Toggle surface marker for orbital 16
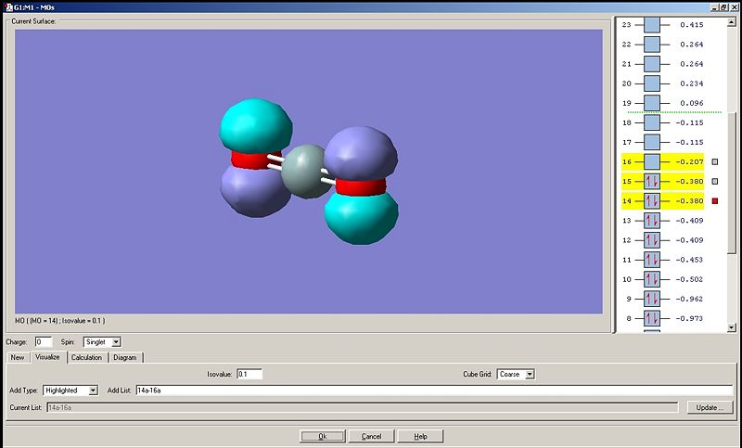The width and height of the screenshot is (742, 448). click(x=715, y=161)
